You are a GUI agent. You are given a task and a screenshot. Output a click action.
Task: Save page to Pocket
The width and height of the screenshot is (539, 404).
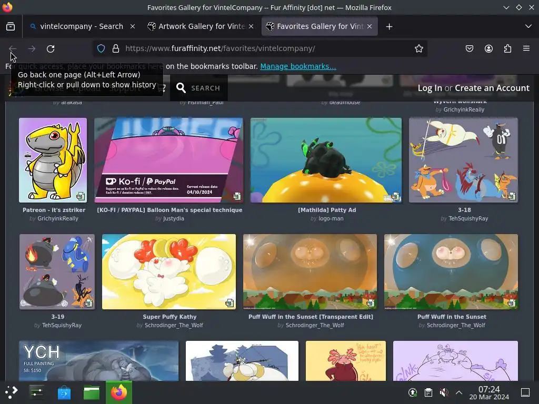tap(469, 48)
